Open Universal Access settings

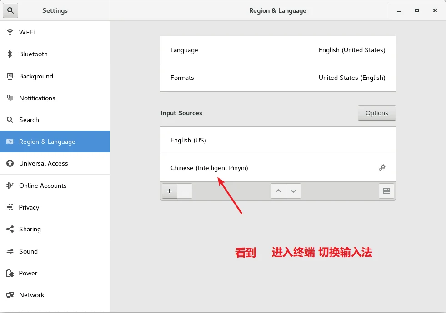55,163
